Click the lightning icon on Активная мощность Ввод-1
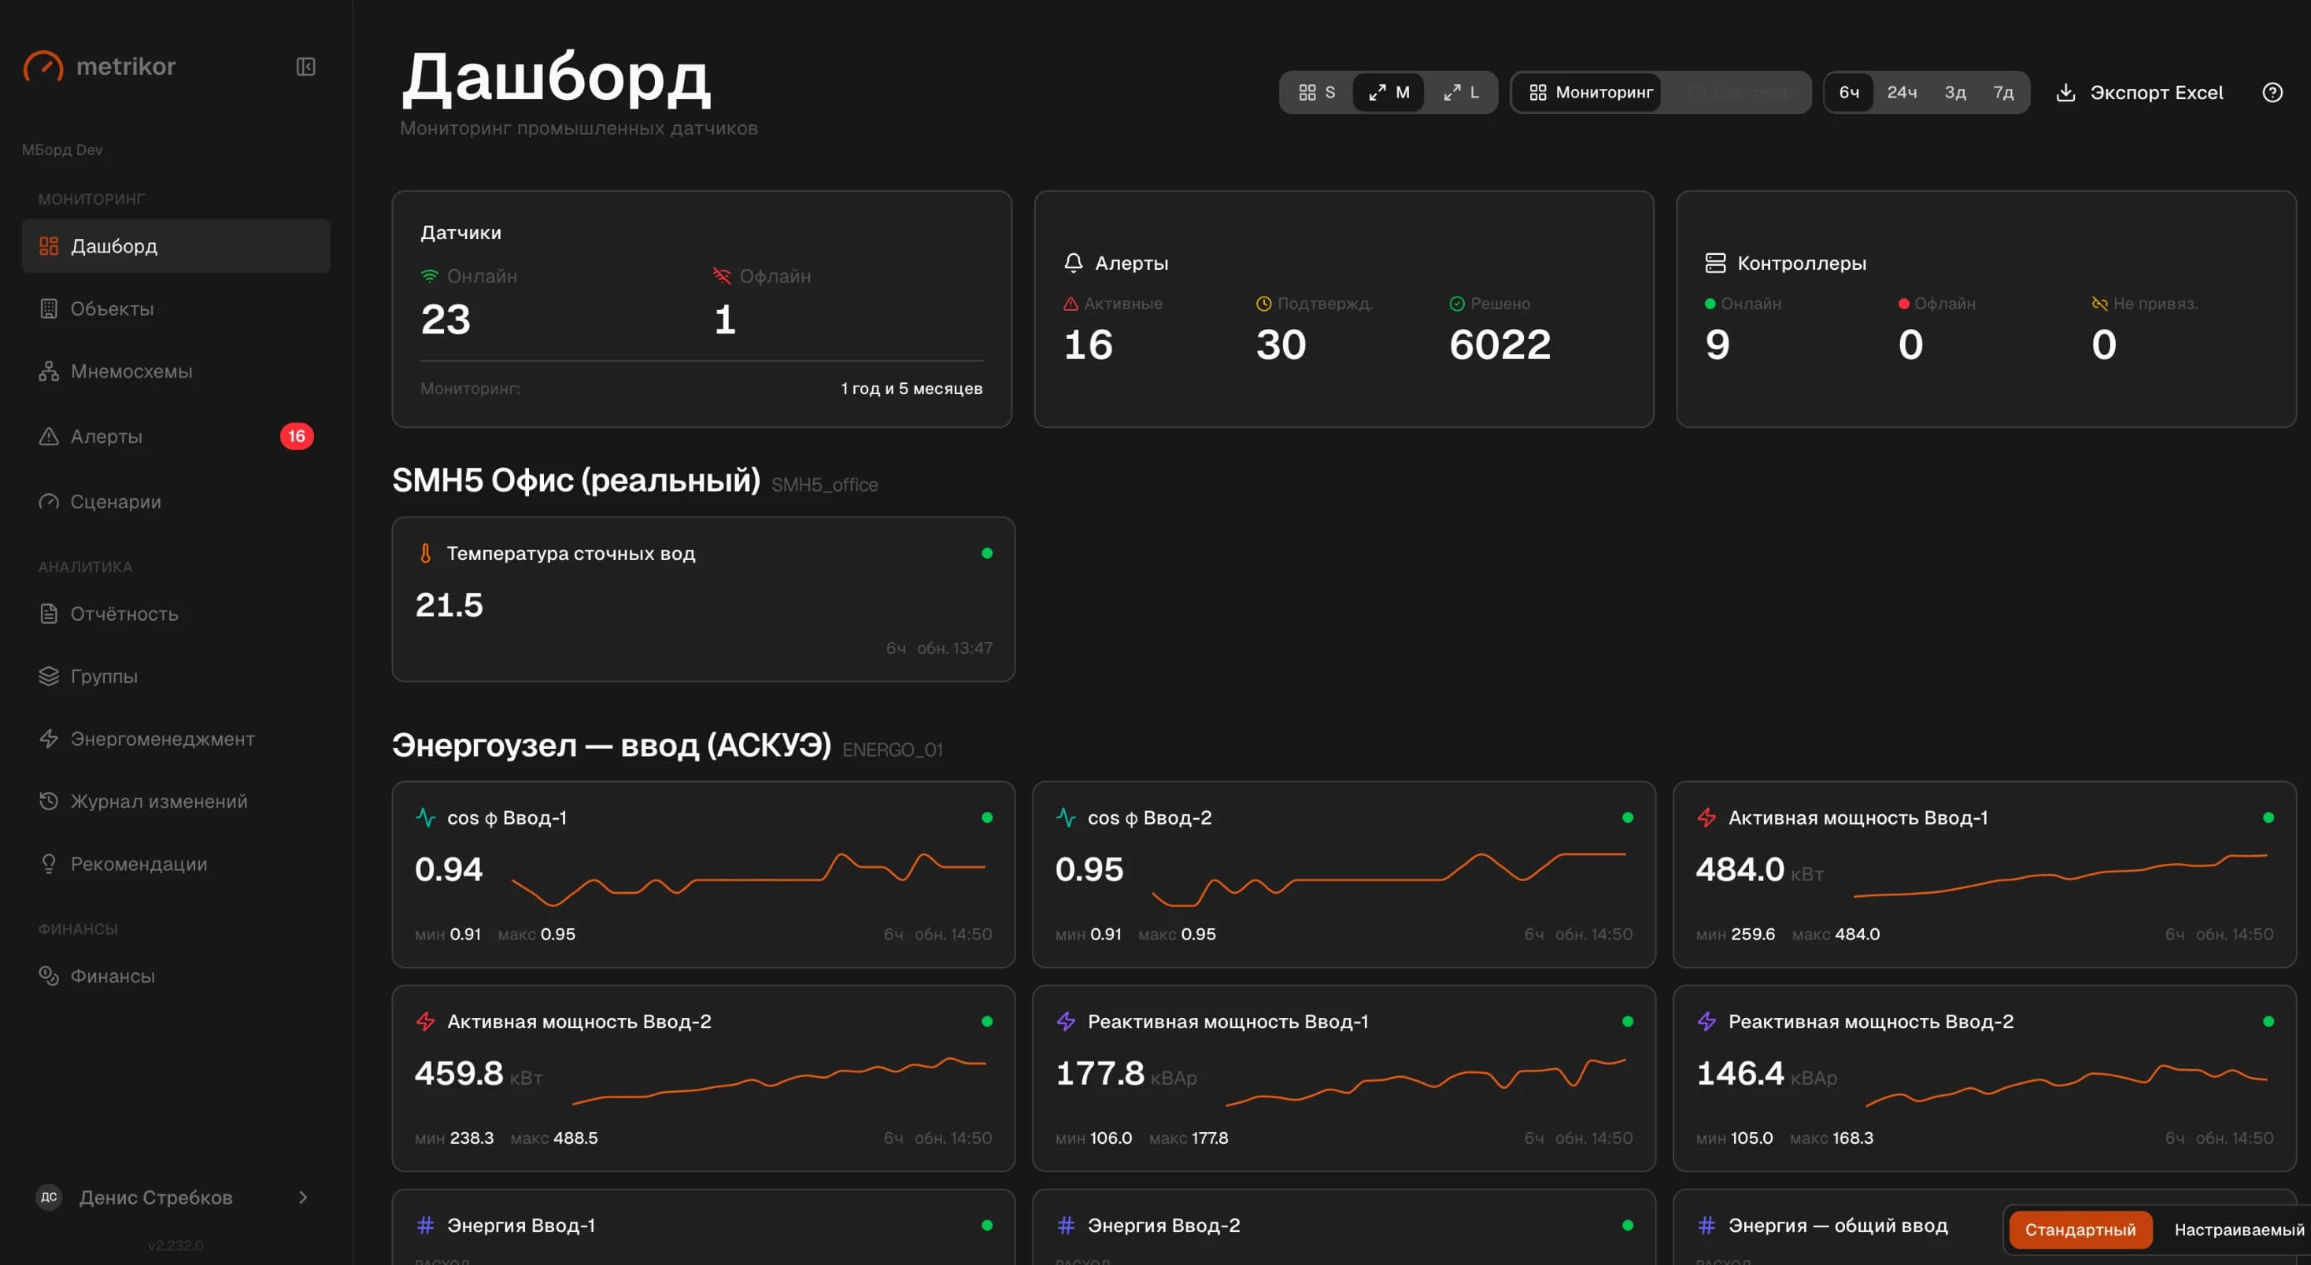The height and width of the screenshot is (1265, 2311). [1706, 817]
